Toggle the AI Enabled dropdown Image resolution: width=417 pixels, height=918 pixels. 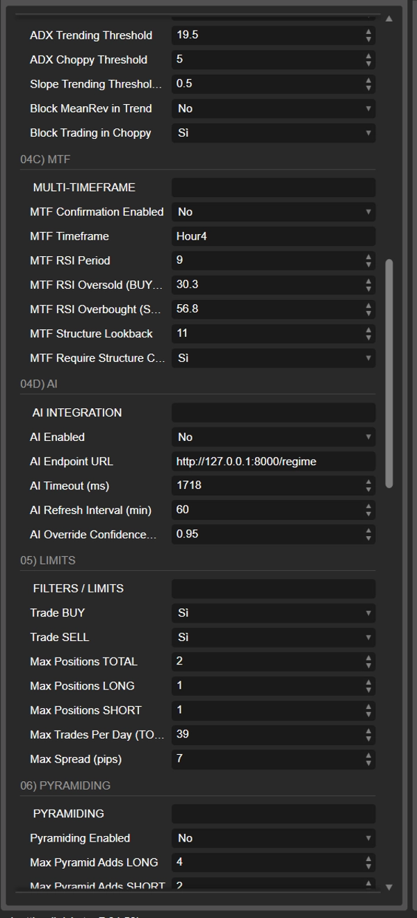point(272,437)
